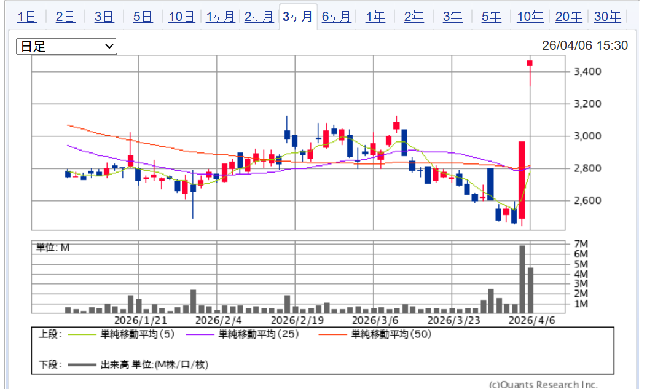Open the 20年 period chart link

[568, 17]
